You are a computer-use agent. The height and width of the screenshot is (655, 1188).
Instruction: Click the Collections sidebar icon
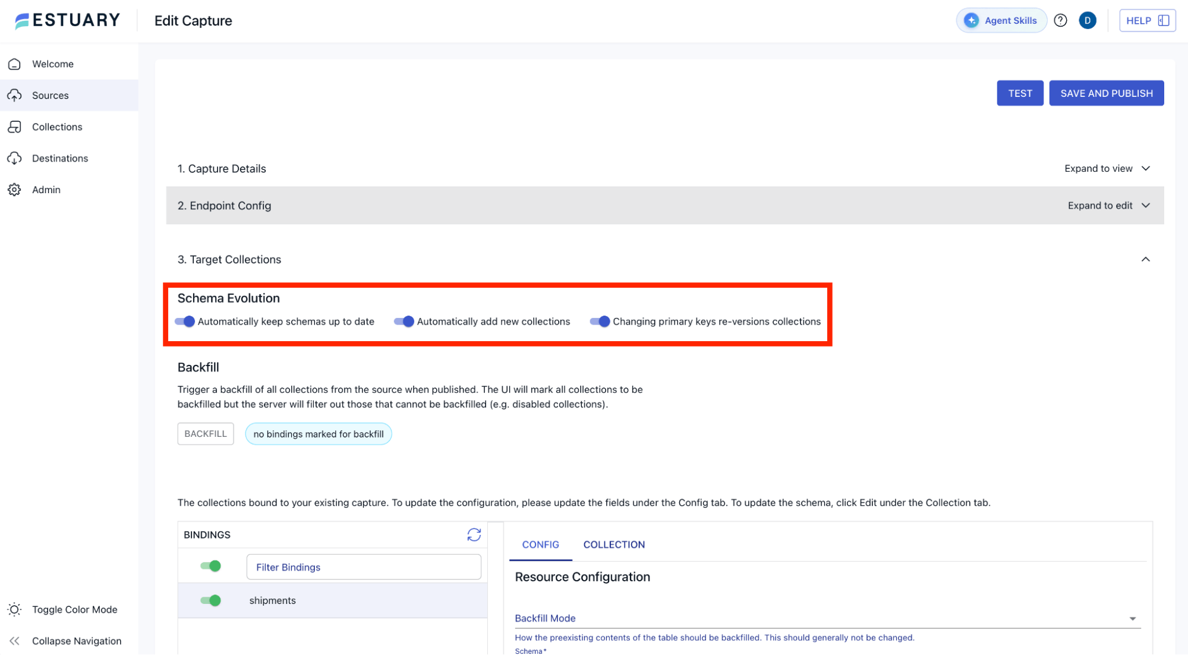pos(15,127)
